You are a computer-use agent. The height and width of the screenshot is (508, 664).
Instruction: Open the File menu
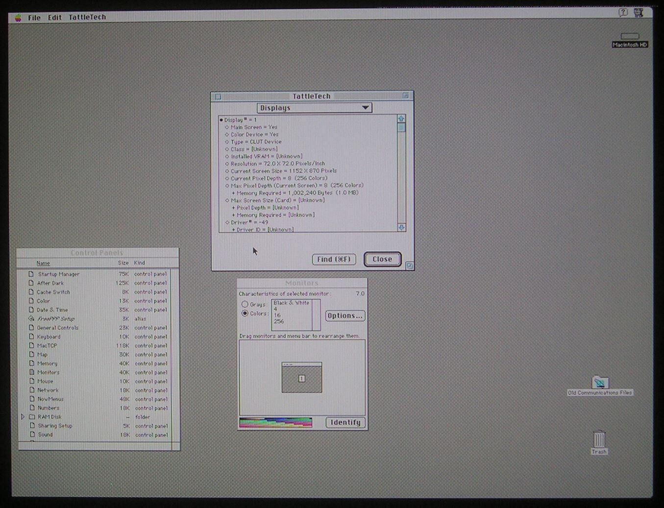coord(34,18)
